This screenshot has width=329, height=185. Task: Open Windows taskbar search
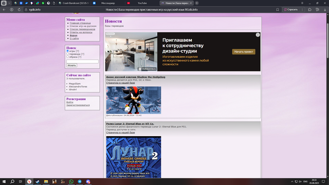click(x=12, y=181)
